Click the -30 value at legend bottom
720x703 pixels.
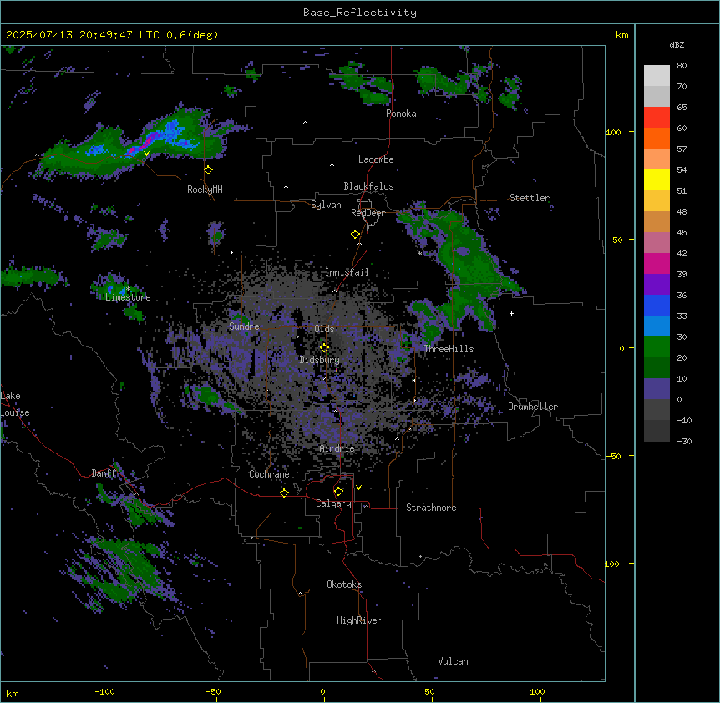point(684,441)
